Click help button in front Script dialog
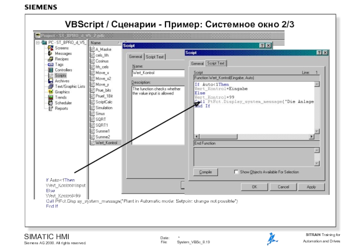Image resolution: width=358 pixels, height=247 pixels. coord(319,53)
